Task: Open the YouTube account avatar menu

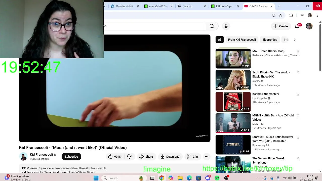Action: (x=309, y=26)
